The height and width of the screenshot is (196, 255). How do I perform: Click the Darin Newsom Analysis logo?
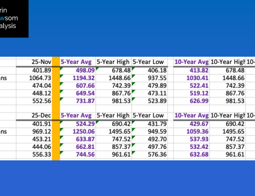(14, 18)
